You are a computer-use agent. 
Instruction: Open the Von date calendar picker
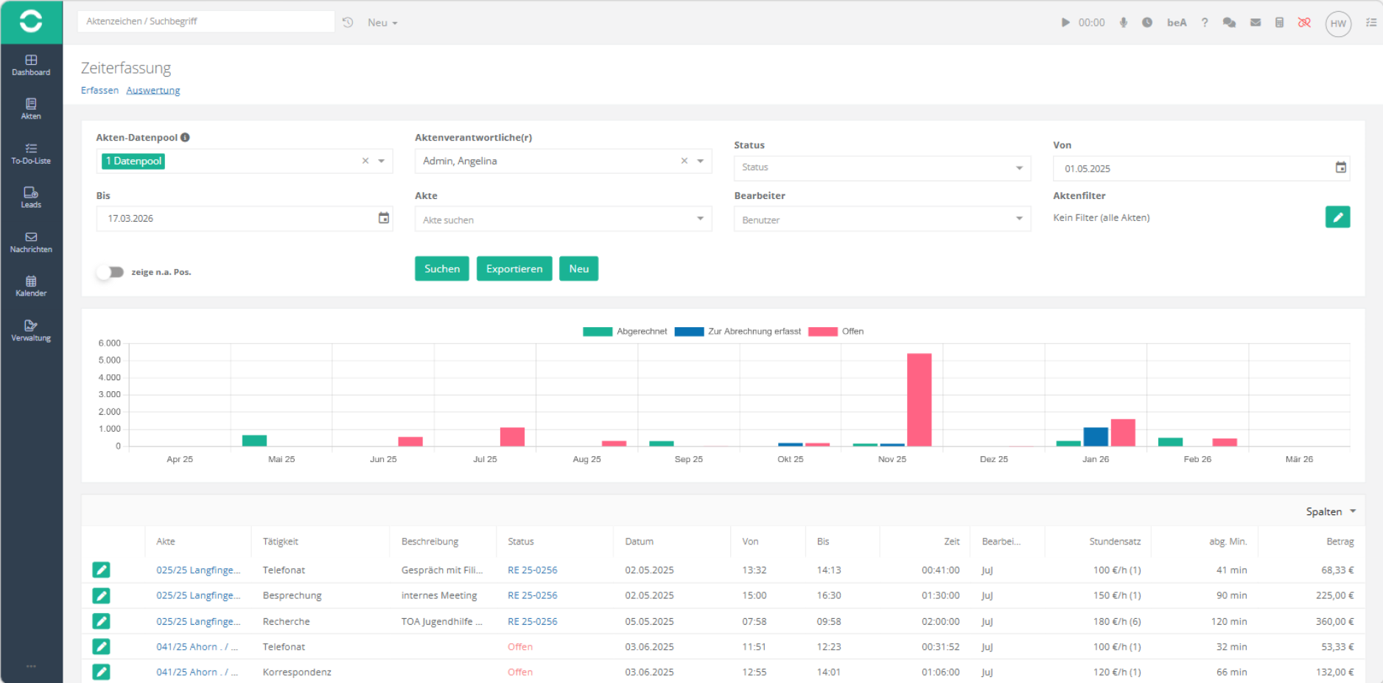coord(1340,168)
